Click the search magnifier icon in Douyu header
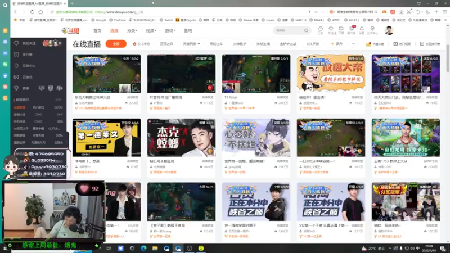The image size is (450, 253). [x=306, y=30]
